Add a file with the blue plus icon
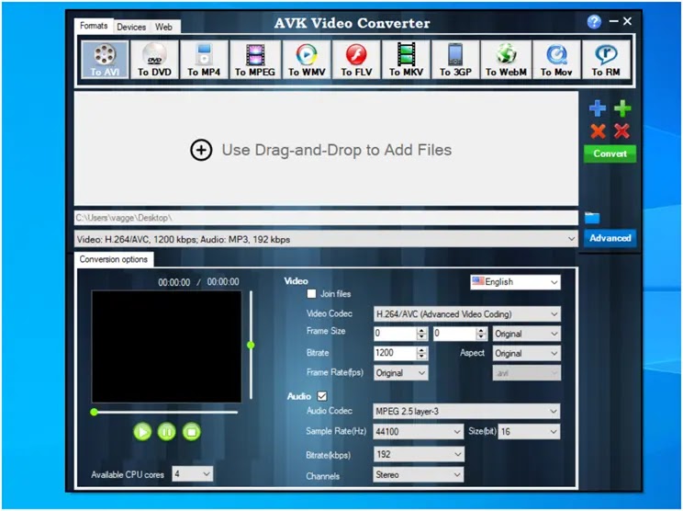683x511 pixels. tap(598, 108)
